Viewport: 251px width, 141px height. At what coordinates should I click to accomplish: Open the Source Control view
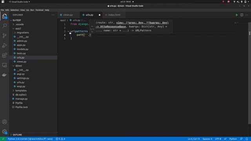(4, 36)
